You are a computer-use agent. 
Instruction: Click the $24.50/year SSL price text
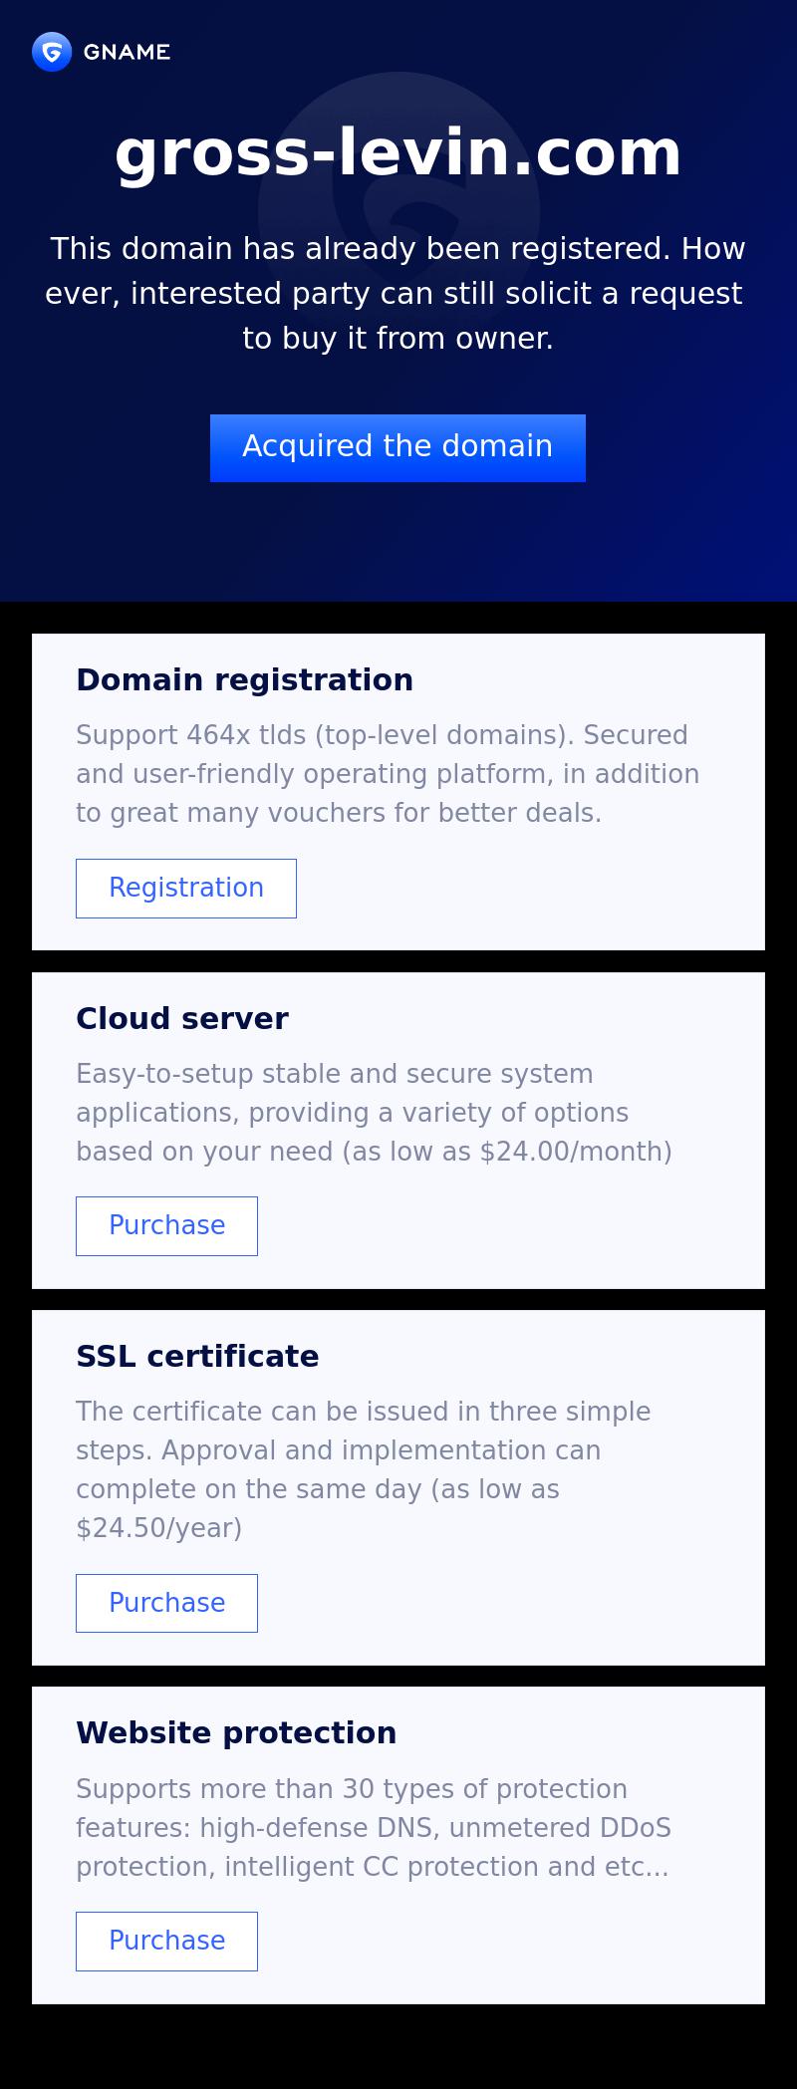tap(158, 1528)
